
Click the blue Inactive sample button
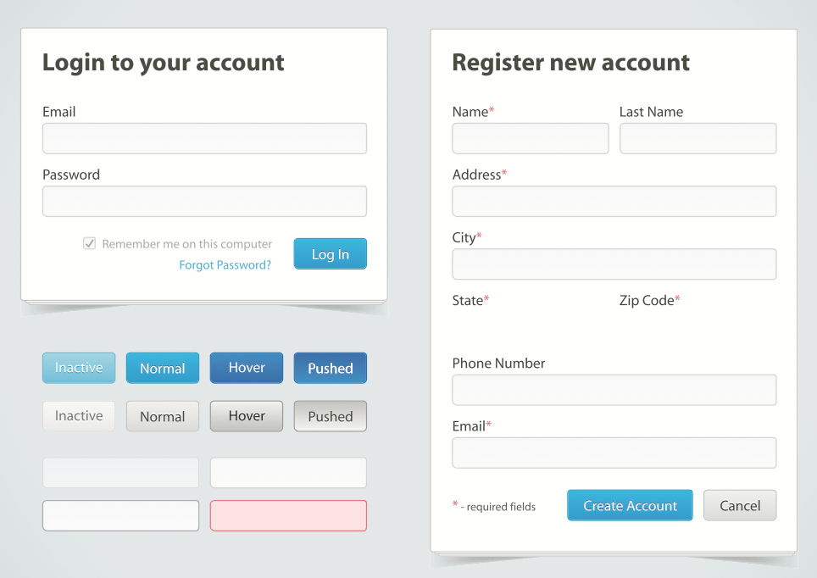point(79,368)
